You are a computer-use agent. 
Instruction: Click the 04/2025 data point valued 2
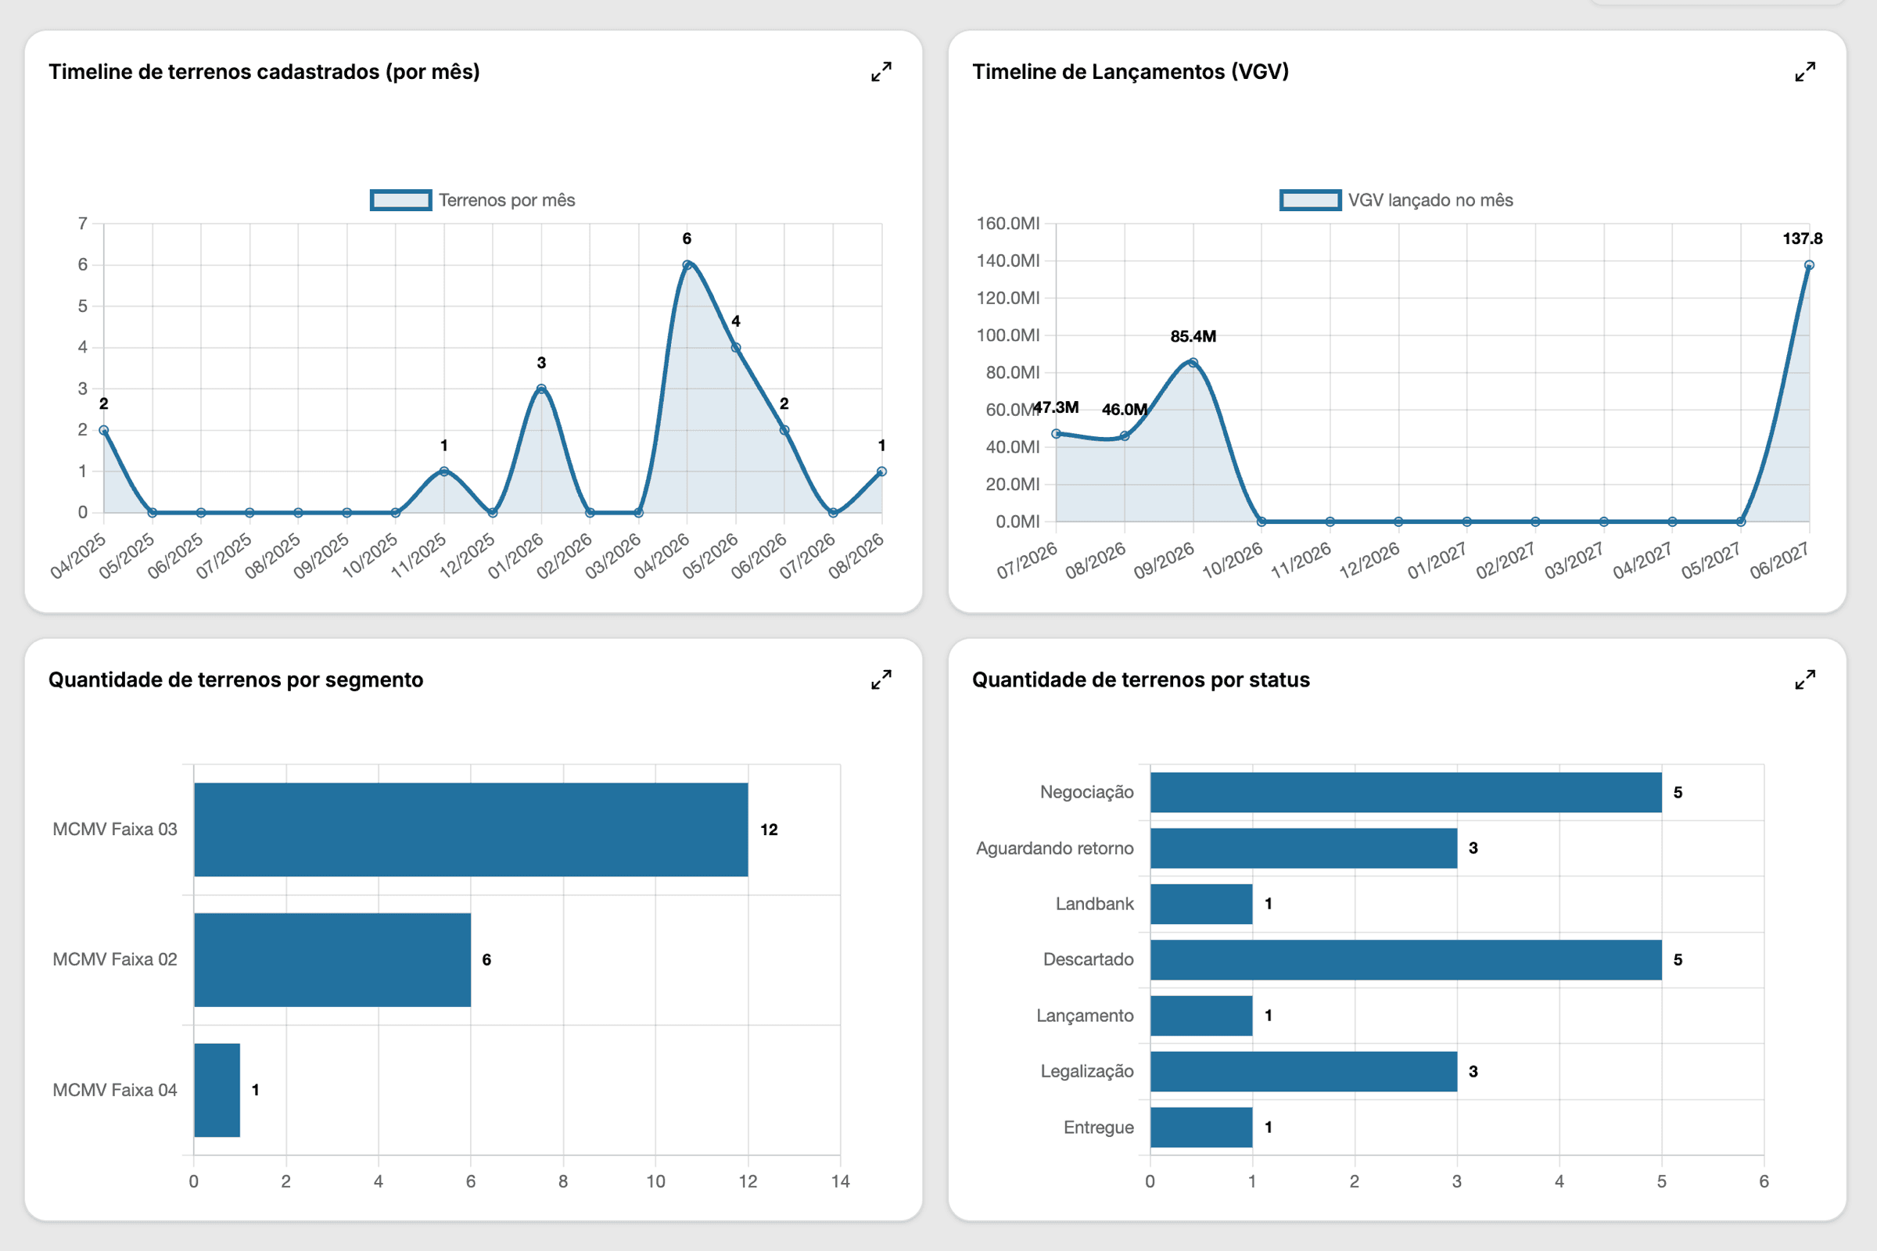tap(104, 430)
